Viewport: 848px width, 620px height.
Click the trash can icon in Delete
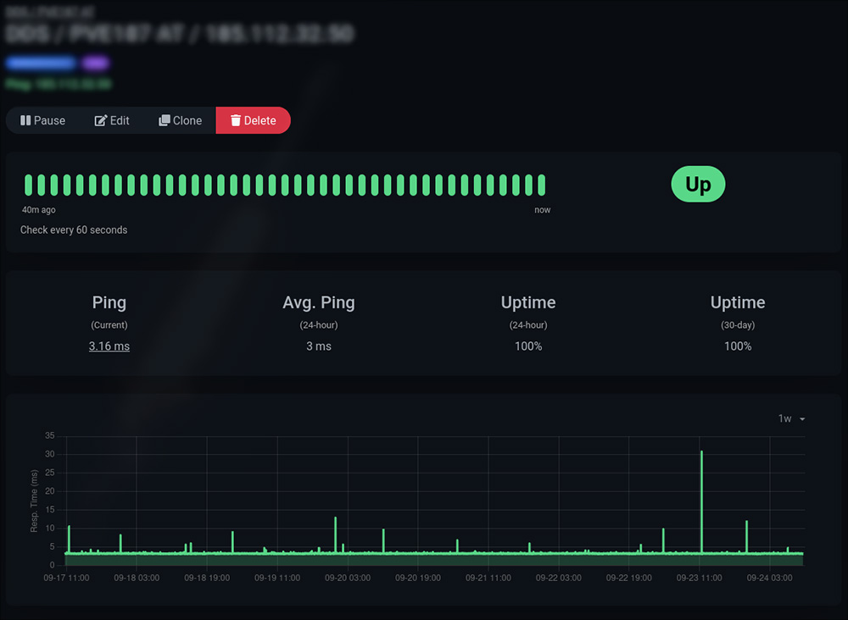pyautogui.click(x=236, y=120)
